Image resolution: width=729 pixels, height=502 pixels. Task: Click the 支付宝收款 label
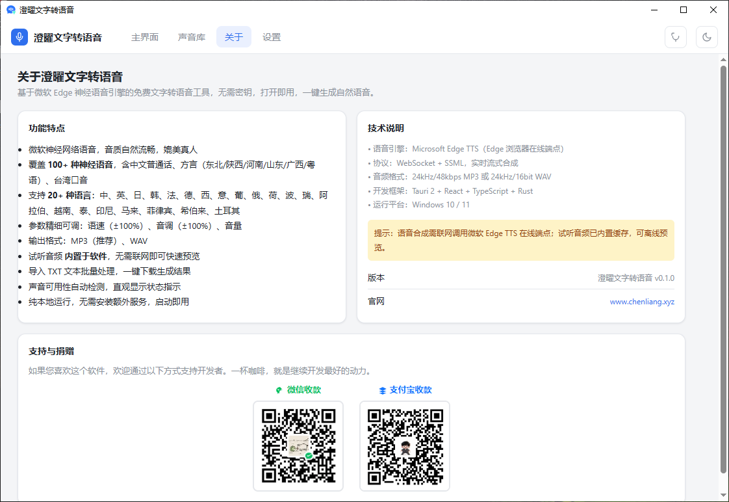[x=411, y=390]
